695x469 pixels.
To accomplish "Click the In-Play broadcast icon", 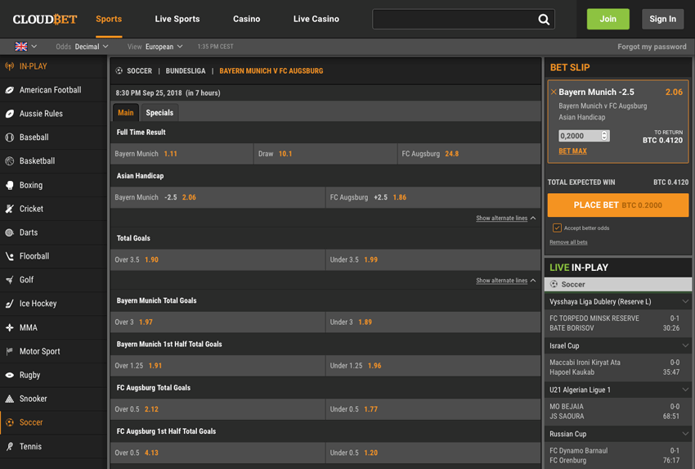I will pos(9,66).
